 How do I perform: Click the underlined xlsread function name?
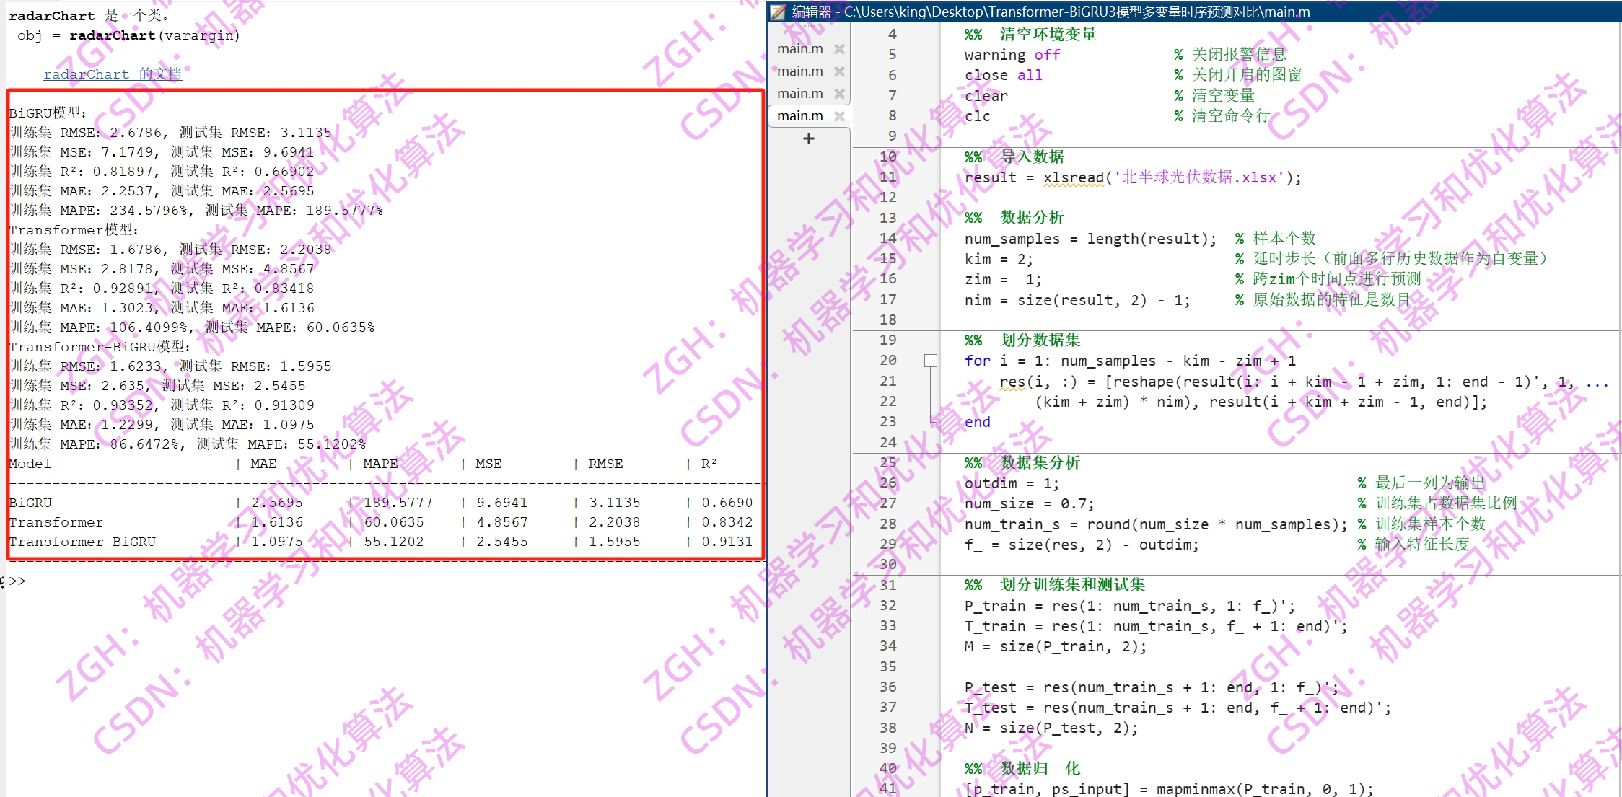click(1073, 177)
